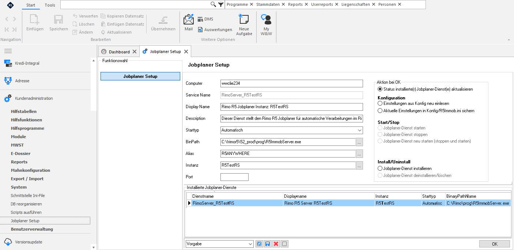Jump to first record
This screenshot has width=514, height=250.
tap(7, 30)
